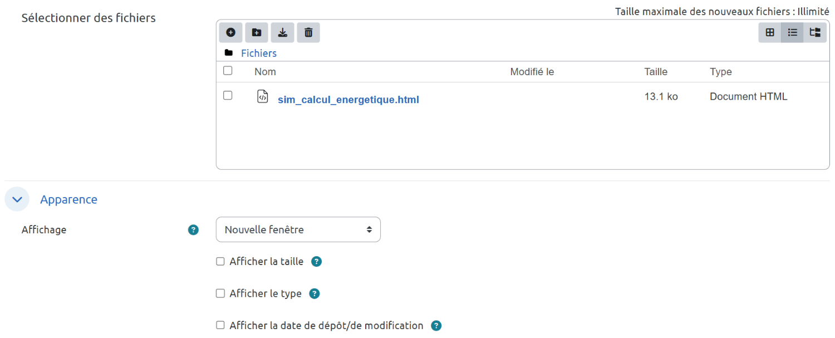Collapse the Apparence section chevron
The height and width of the screenshot is (338, 835).
click(17, 199)
